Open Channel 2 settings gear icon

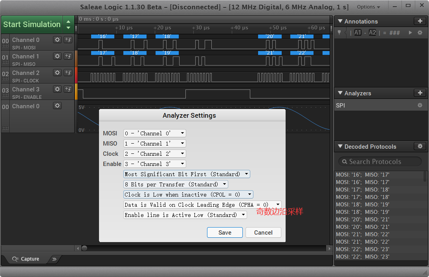coord(57,73)
